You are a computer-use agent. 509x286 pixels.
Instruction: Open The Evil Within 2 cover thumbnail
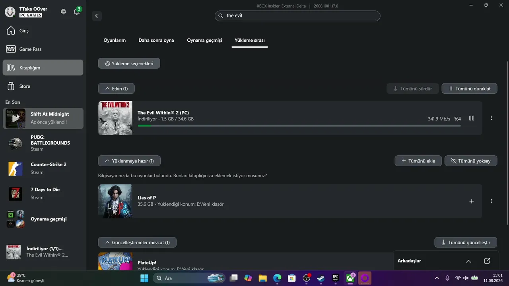(115, 118)
